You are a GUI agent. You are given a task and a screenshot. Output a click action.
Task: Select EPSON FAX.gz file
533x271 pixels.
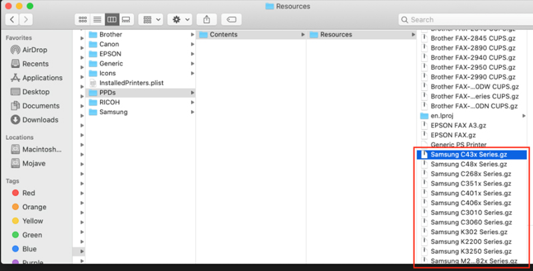tap(472, 135)
